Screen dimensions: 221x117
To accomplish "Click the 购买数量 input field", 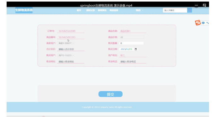I will 131,43.
